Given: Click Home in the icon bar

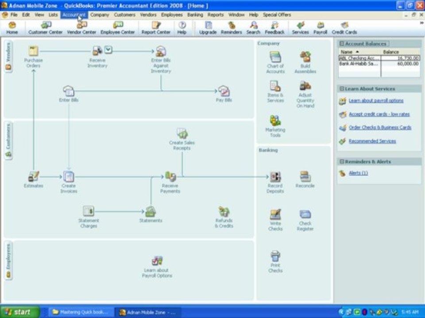Looking at the screenshot, I should pyautogui.click(x=12, y=28).
